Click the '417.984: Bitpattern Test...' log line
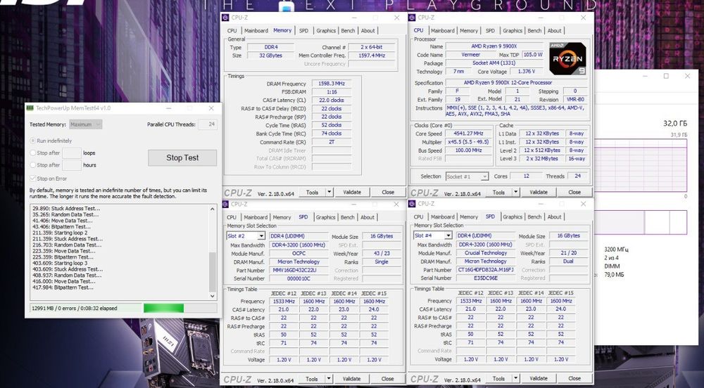The width and height of the screenshot is (704, 388). click(63, 287)
